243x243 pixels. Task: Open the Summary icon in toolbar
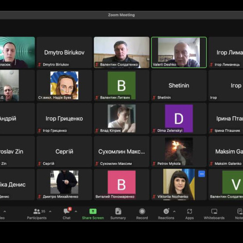pyautogui.click(x=118, y=211)
